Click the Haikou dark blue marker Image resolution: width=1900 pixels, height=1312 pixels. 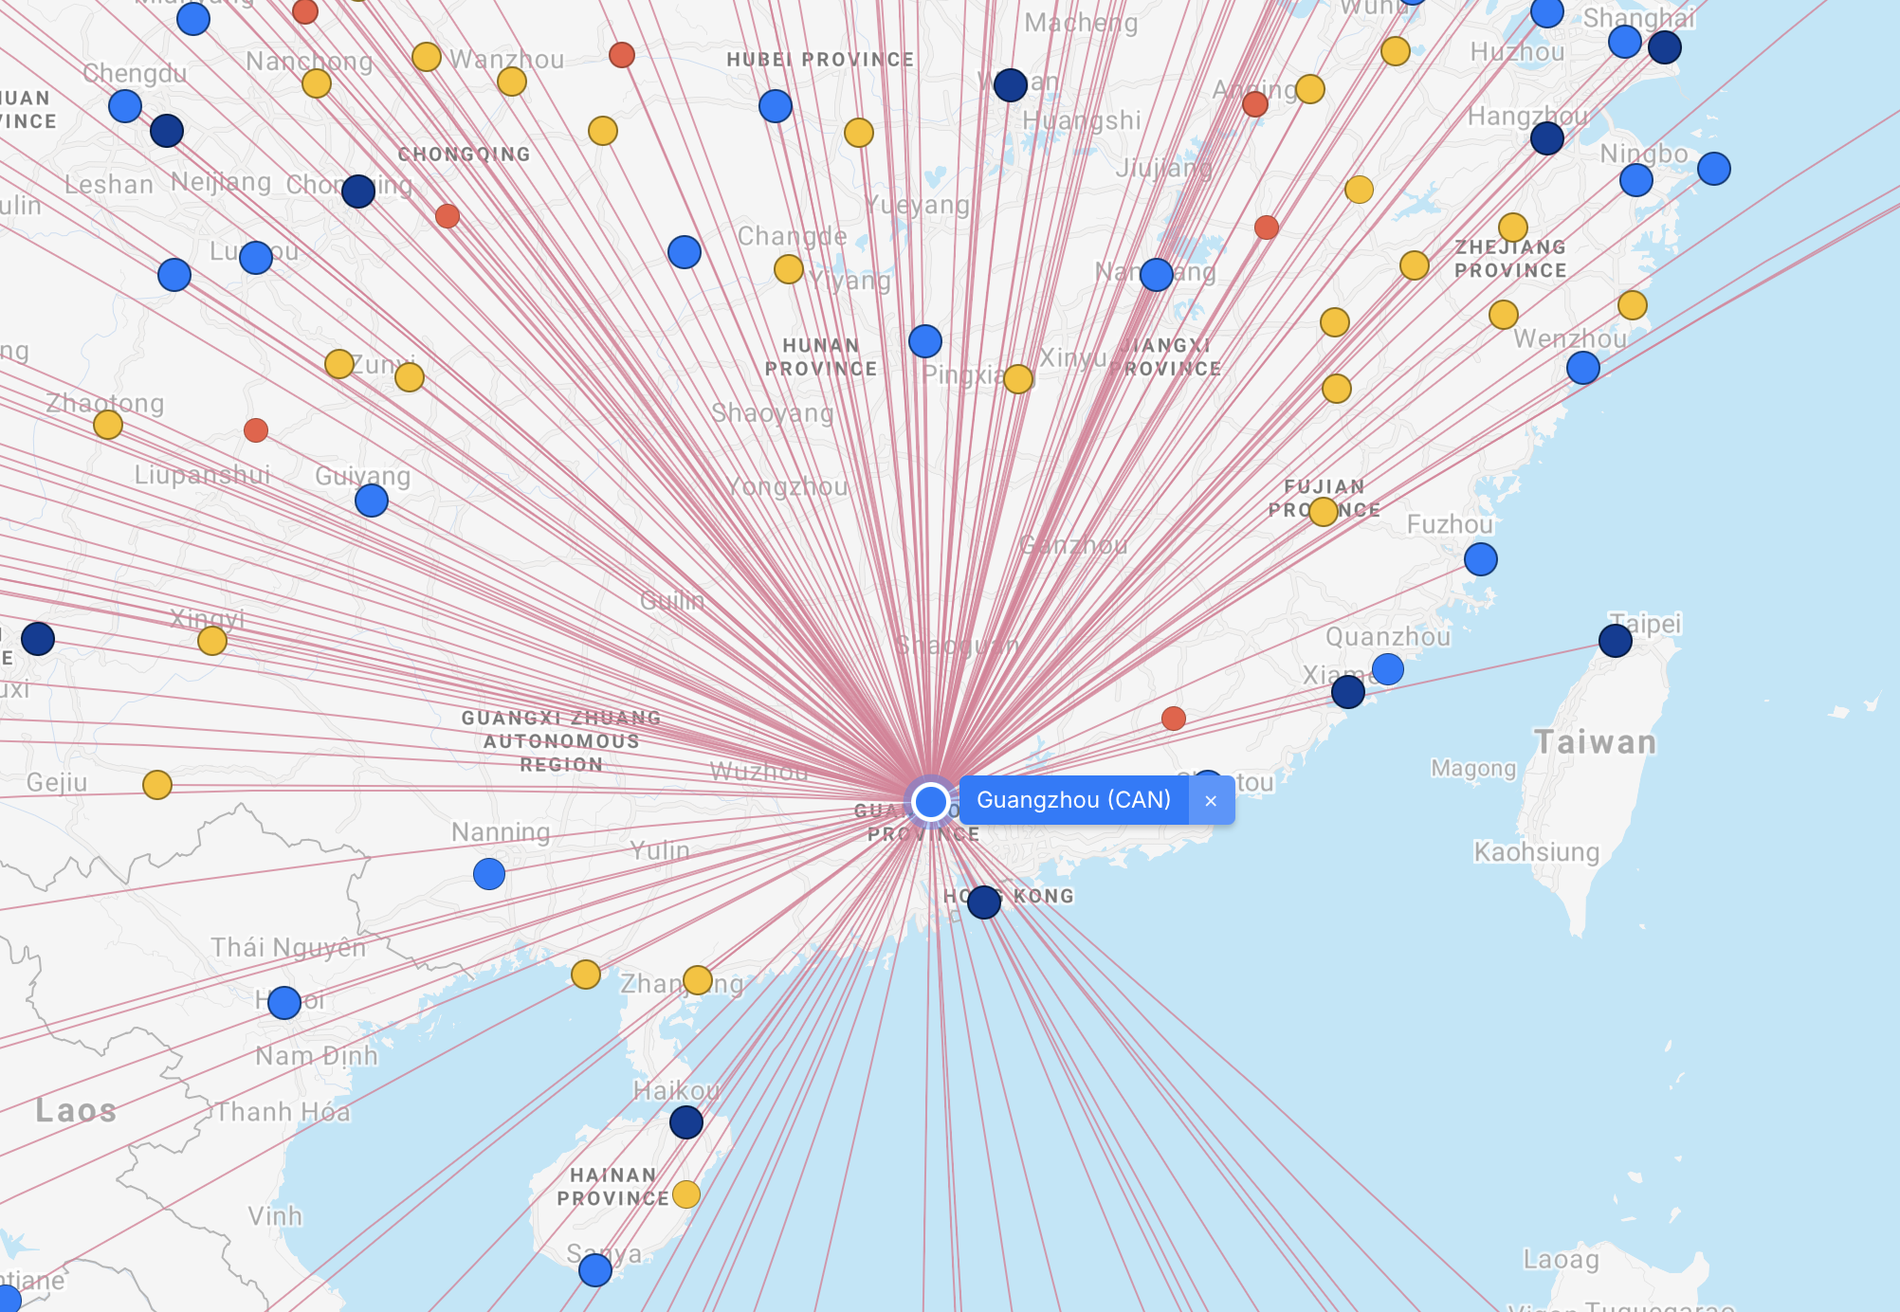[685, 1122]
